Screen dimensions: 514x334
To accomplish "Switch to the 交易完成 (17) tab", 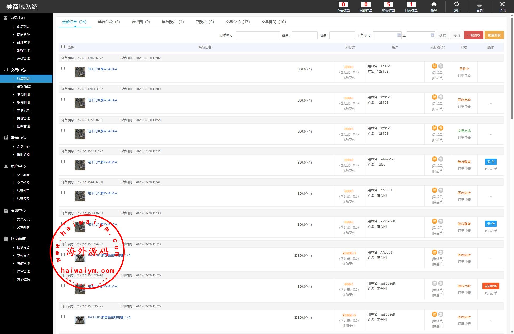I will (237, 22).
